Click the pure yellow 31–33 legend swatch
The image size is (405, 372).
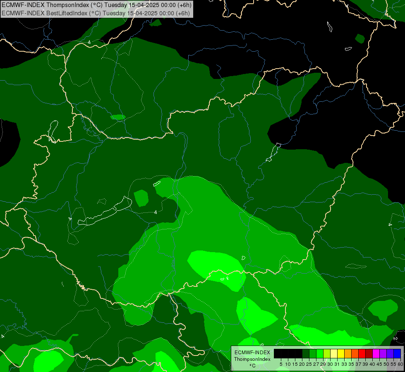click(341, 353)
